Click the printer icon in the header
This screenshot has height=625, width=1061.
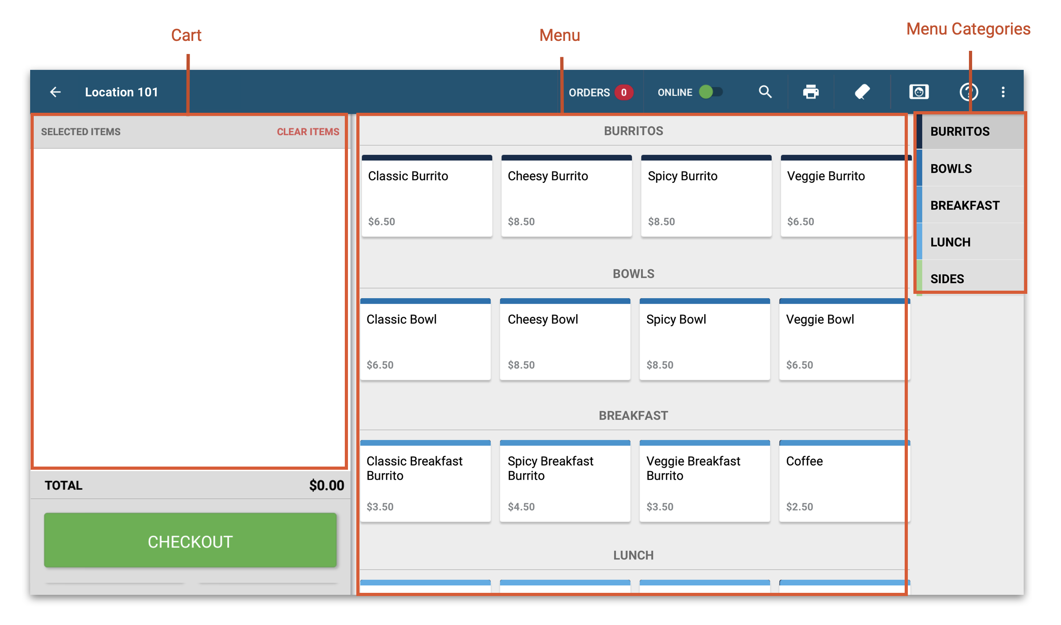click(x=811, y=92)
